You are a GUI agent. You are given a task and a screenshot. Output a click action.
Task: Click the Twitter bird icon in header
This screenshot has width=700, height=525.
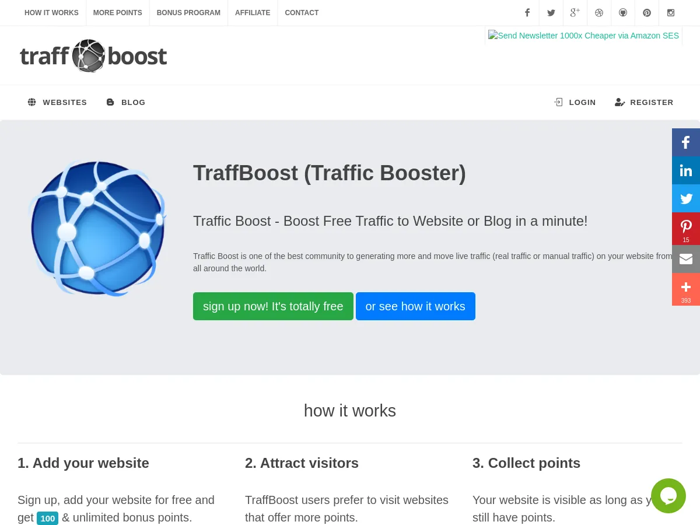551,12
